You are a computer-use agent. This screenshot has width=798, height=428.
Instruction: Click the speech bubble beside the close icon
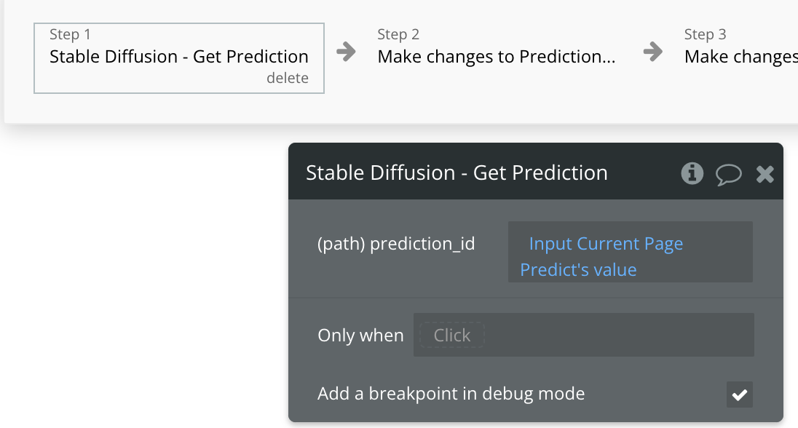click(728, 173)
